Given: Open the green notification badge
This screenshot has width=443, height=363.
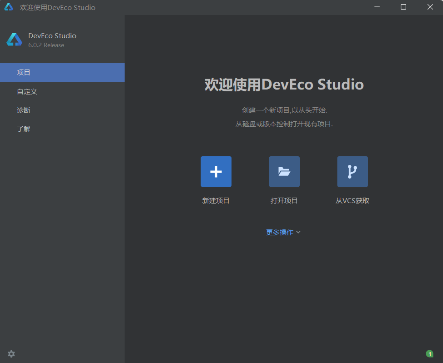Looking at the screenshot, I should click(x=430, y=353).
